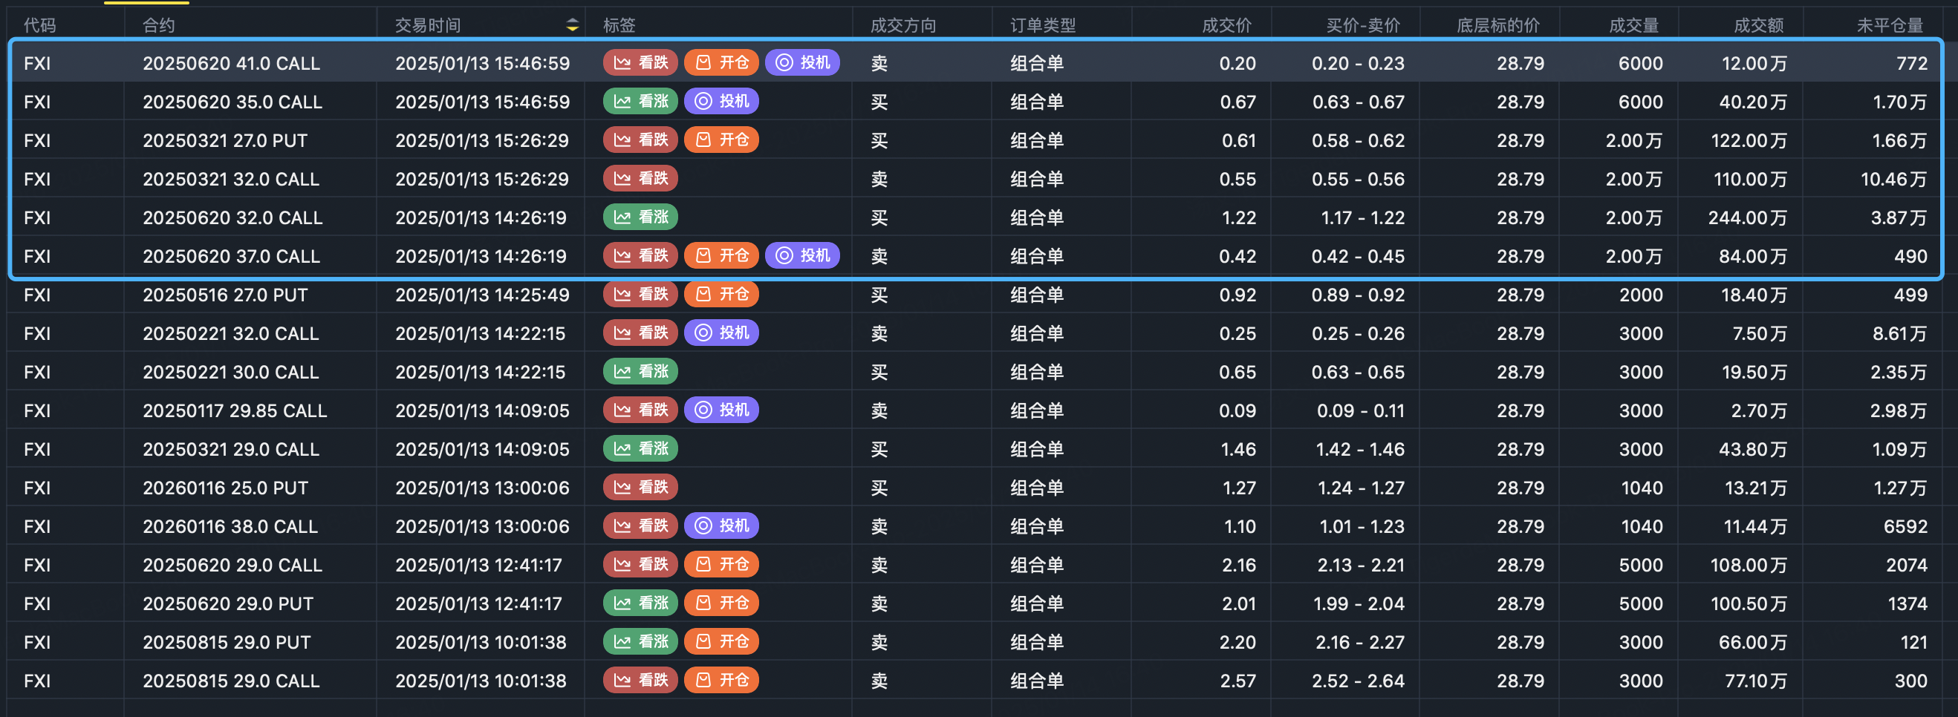
Task: Click 看跌 tag on 20250321 27.0 PUT row
Action: [640, 140]
